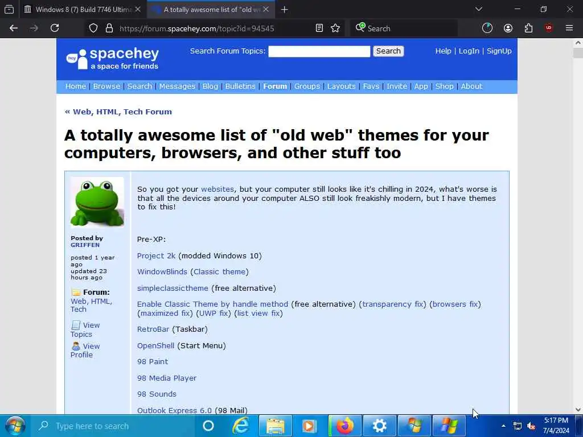Open the tracking protection shield icon
Image resolution: width=583 pixels, height=437 pixels.
[x=93, y=28]
